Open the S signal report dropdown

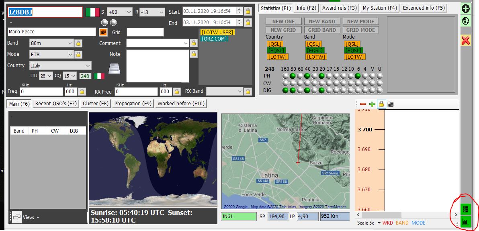click(129, 12)
